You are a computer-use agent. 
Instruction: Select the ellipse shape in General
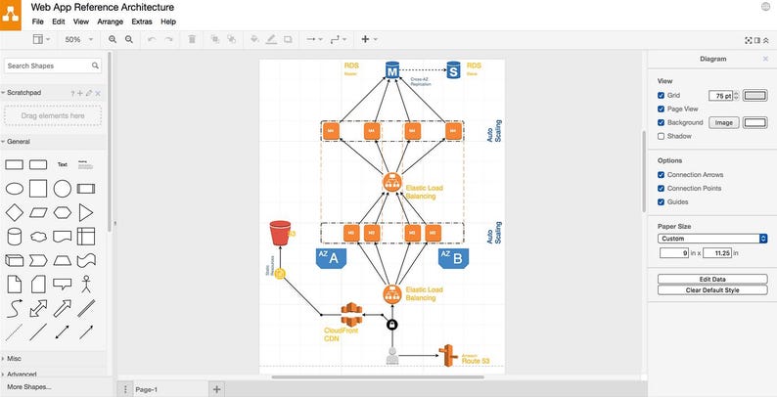tap(15, 189)
